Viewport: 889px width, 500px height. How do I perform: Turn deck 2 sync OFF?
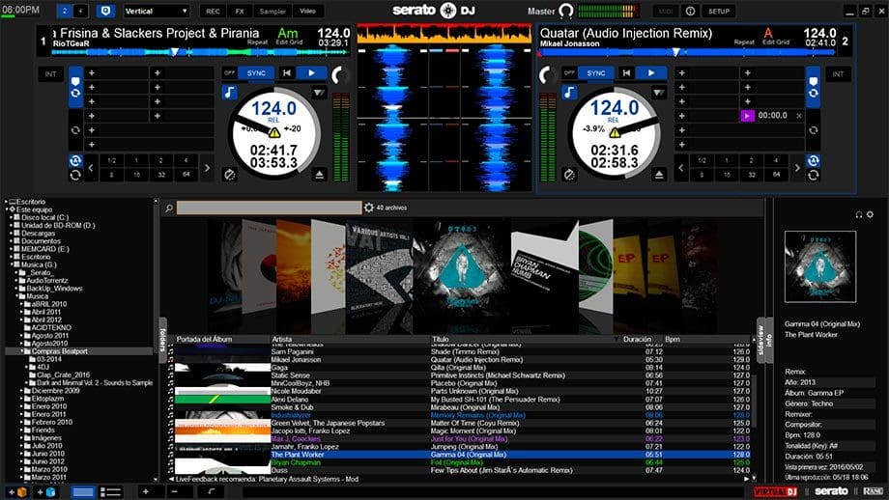click(x=569, y=73)
